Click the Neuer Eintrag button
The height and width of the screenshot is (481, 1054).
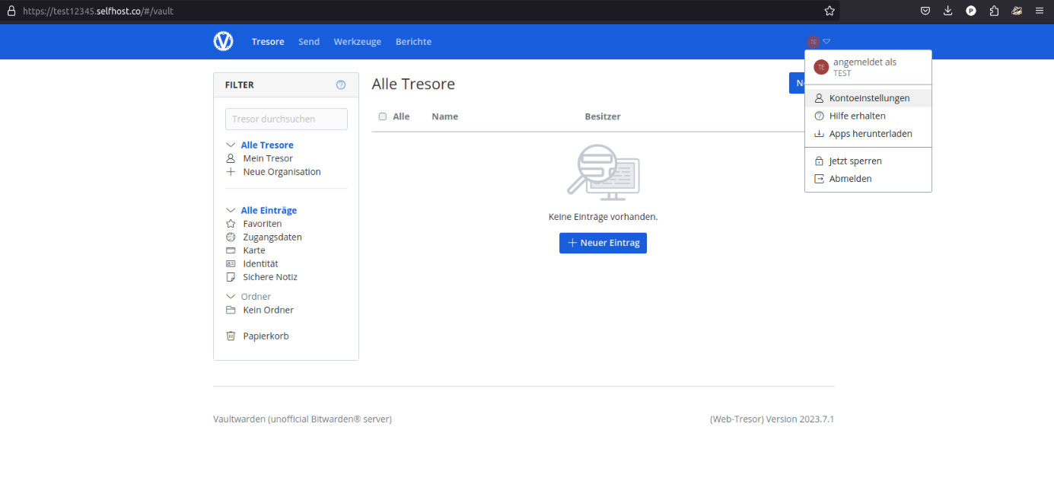pos(603,243)
